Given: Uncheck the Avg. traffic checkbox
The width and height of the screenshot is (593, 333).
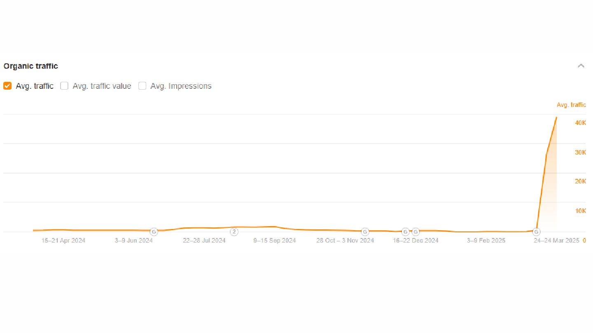Looking at the screenshot, I should (x=7, y=86).
